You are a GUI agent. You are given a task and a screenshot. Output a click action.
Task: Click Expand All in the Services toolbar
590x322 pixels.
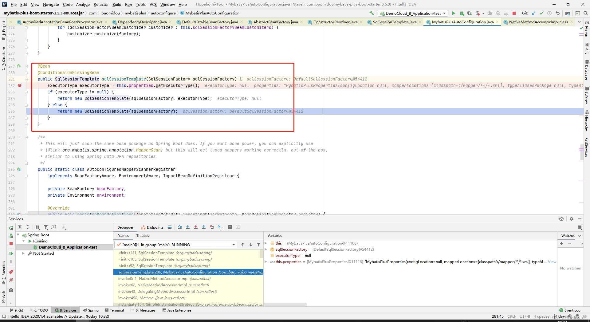(x=20, y=227)
